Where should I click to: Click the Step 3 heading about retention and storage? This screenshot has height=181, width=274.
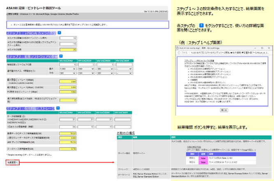pyautogui.click(x=30, y=109)
